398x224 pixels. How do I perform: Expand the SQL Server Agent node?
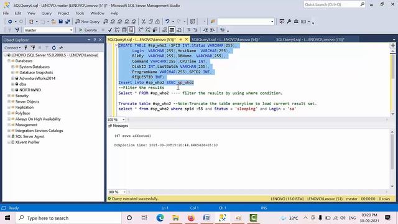tap(9, 136)
